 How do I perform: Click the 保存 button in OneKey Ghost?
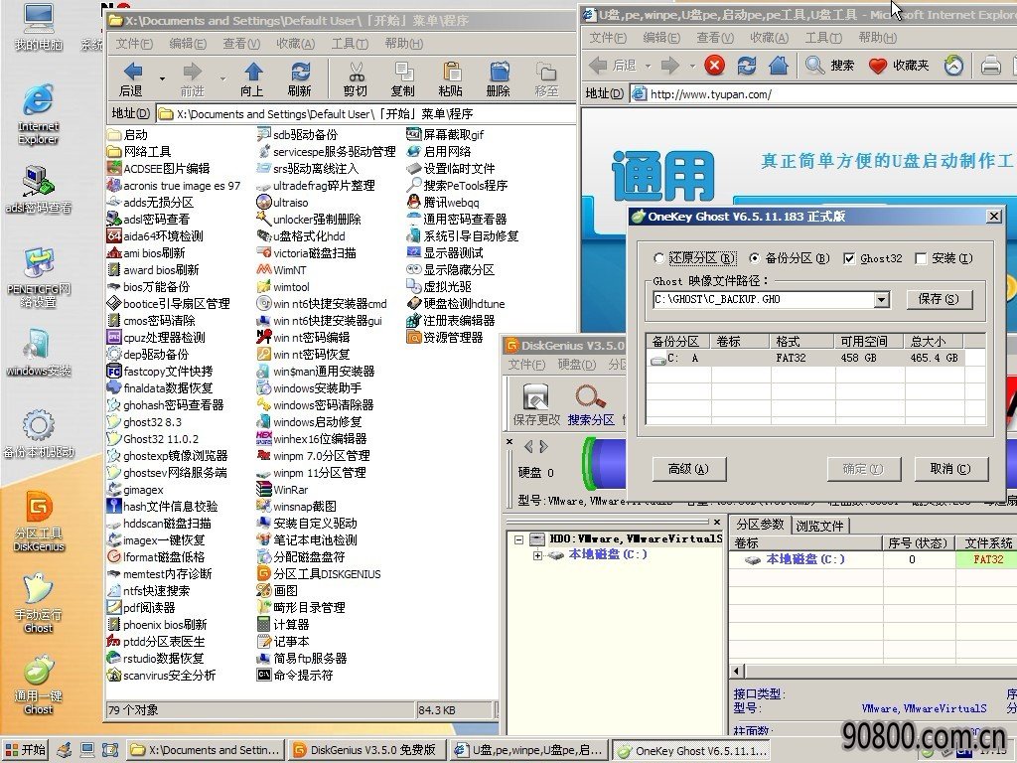938,299
